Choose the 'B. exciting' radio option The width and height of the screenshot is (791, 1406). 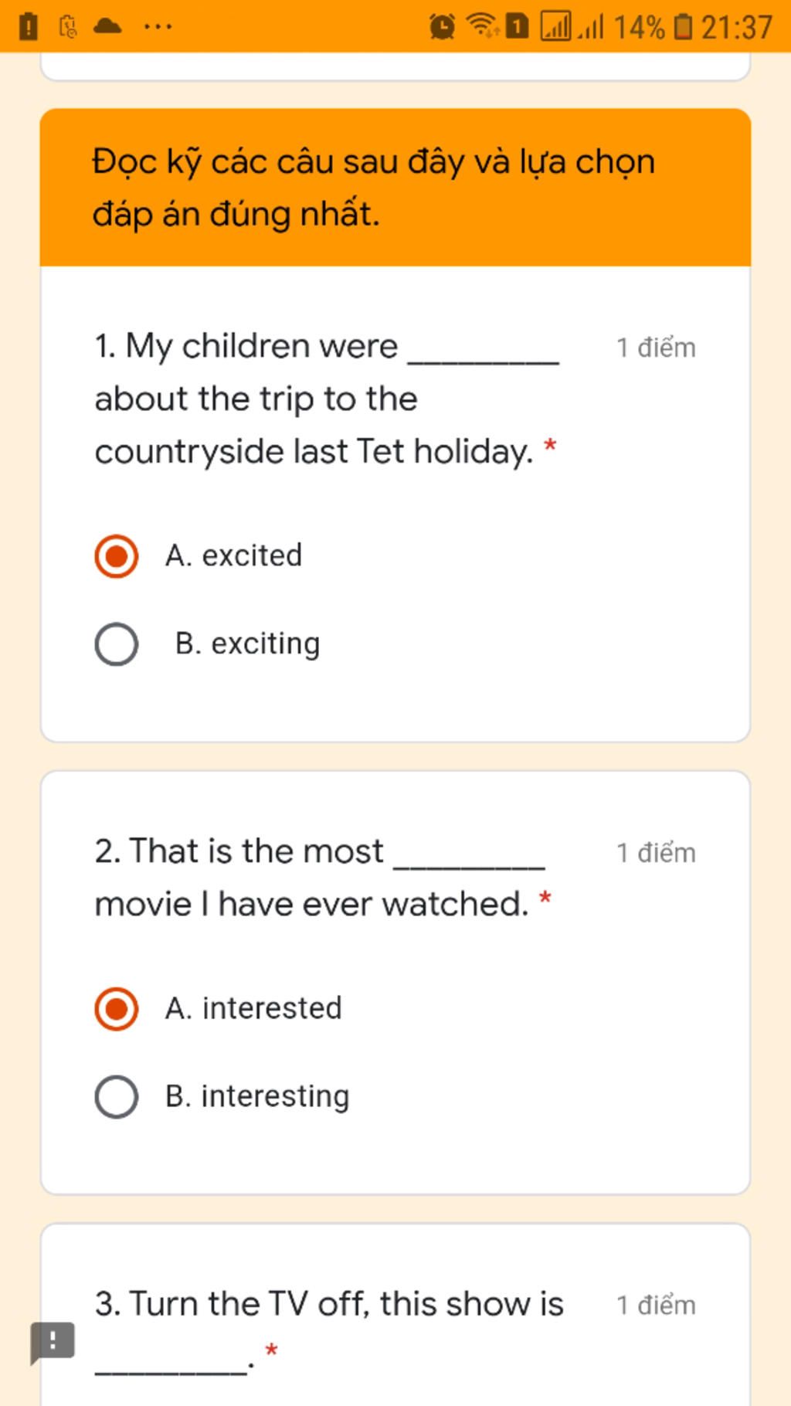(x=117, y=644)
